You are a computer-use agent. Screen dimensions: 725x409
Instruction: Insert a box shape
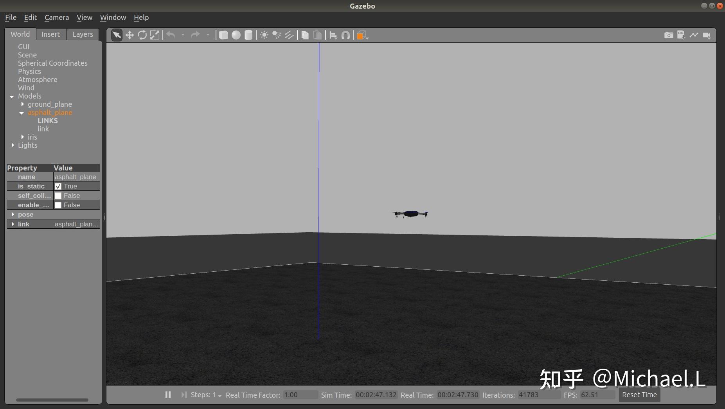coord(223,35)
